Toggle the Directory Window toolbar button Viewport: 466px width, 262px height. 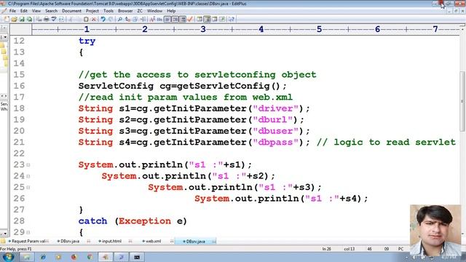point(200,20)
